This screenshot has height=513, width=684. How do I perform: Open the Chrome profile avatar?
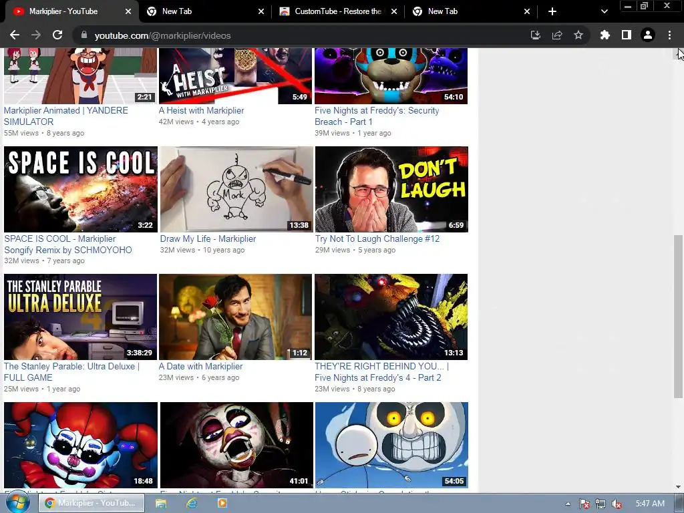coord(648,35)
